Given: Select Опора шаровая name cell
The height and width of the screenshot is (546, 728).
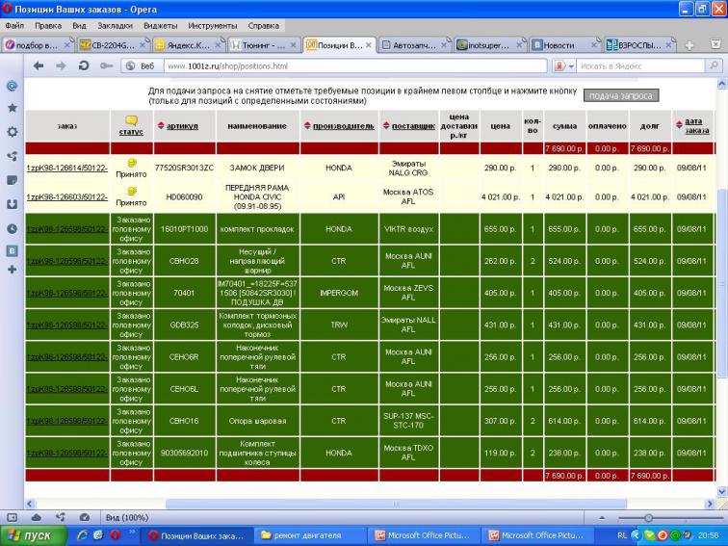Looking at the screenshot, I should [257, 421].
